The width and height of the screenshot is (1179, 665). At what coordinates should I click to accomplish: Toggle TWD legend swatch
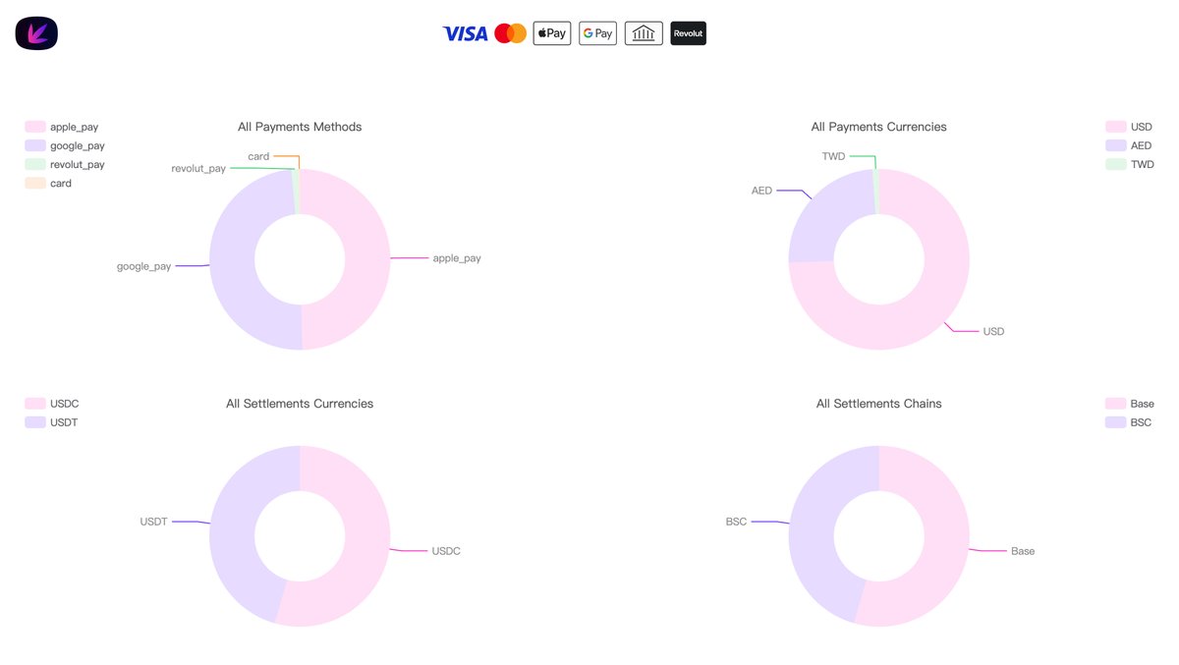coord(1116,164)
